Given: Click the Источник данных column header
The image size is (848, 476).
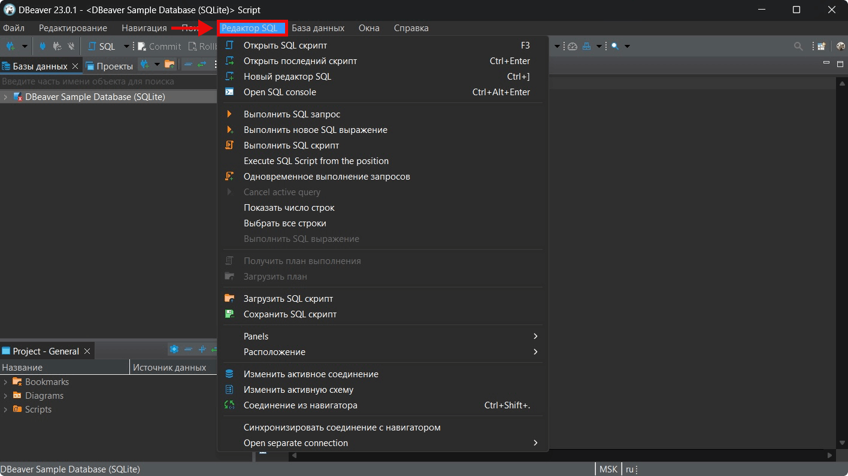Looking at the screenshot, I should [173, 367].
